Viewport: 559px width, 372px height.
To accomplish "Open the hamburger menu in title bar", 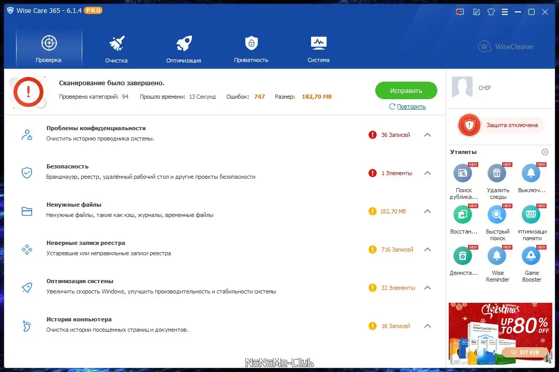I will 505,12.
